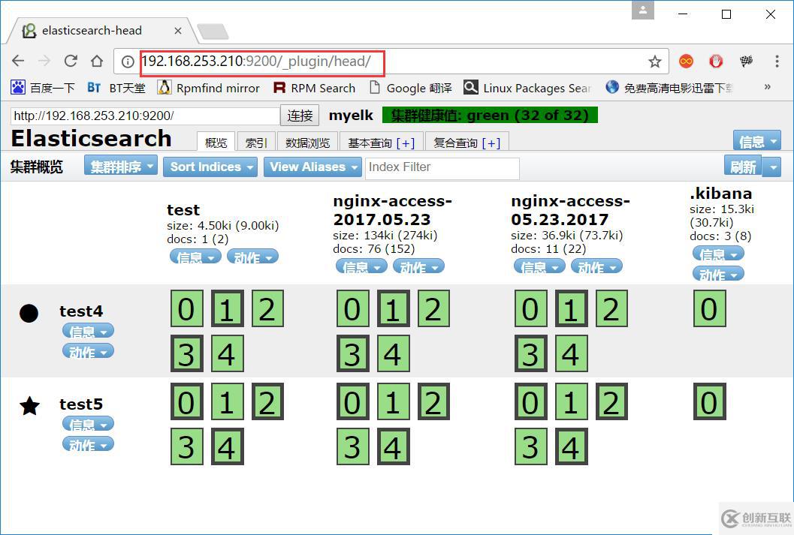Open the Sort Indices dropdown
Screen dimensions: 794x535
pyautogui.click(x=210, y=167)
